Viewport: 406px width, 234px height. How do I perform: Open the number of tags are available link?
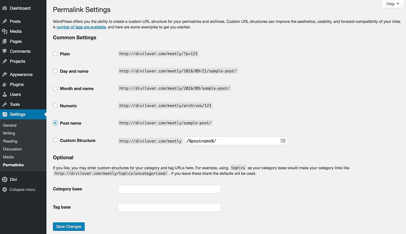[81, 27]
